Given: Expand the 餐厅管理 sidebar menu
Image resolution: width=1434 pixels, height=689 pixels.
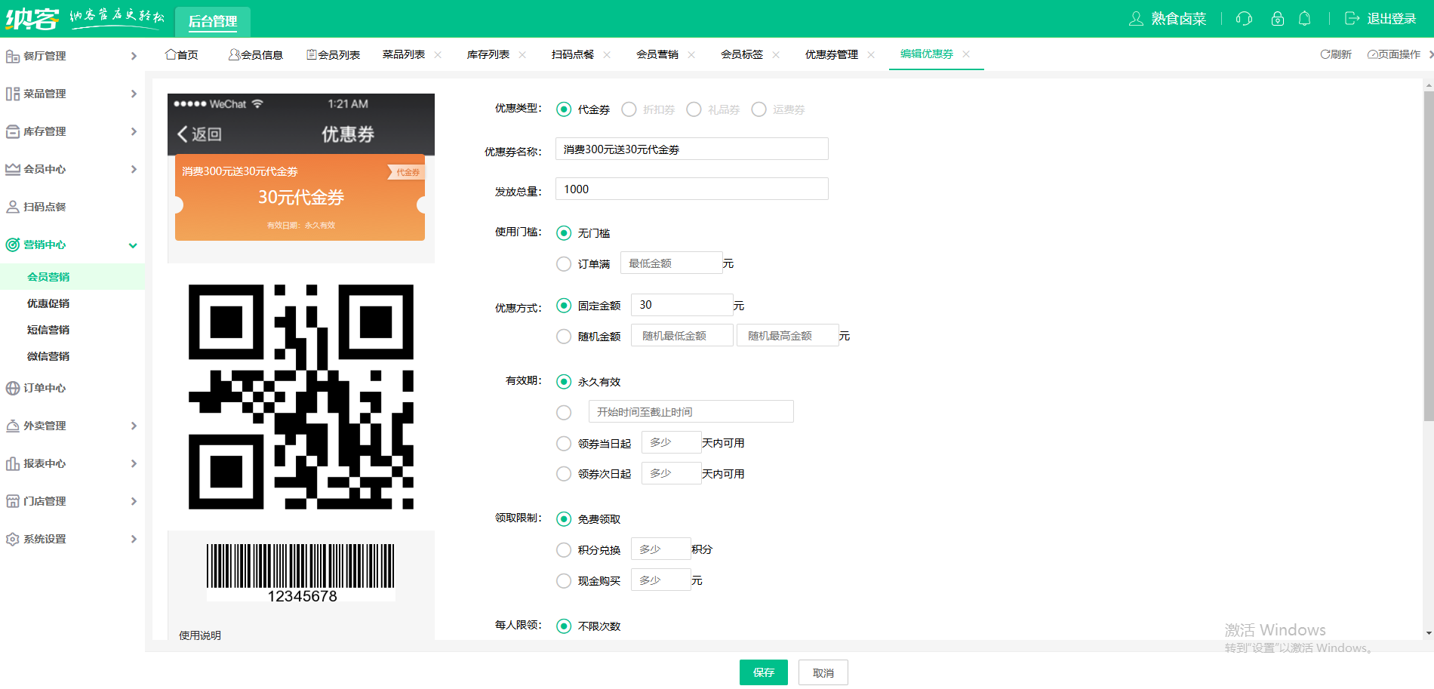Looking at the screenshot, I should pyautogui.click(x=134, y=56).
